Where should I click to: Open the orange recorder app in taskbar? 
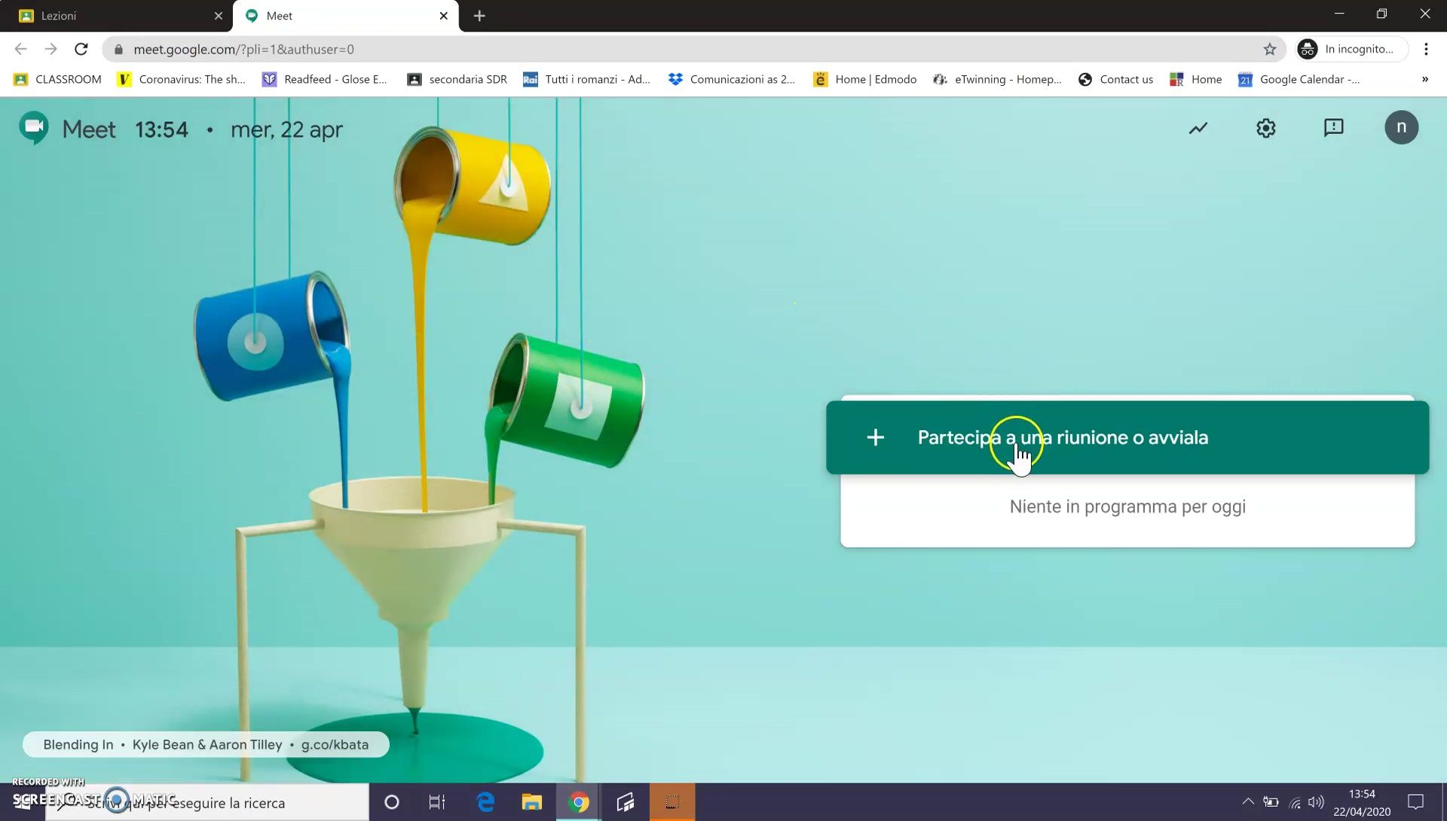pyautogui.click(x=672, y=802)
